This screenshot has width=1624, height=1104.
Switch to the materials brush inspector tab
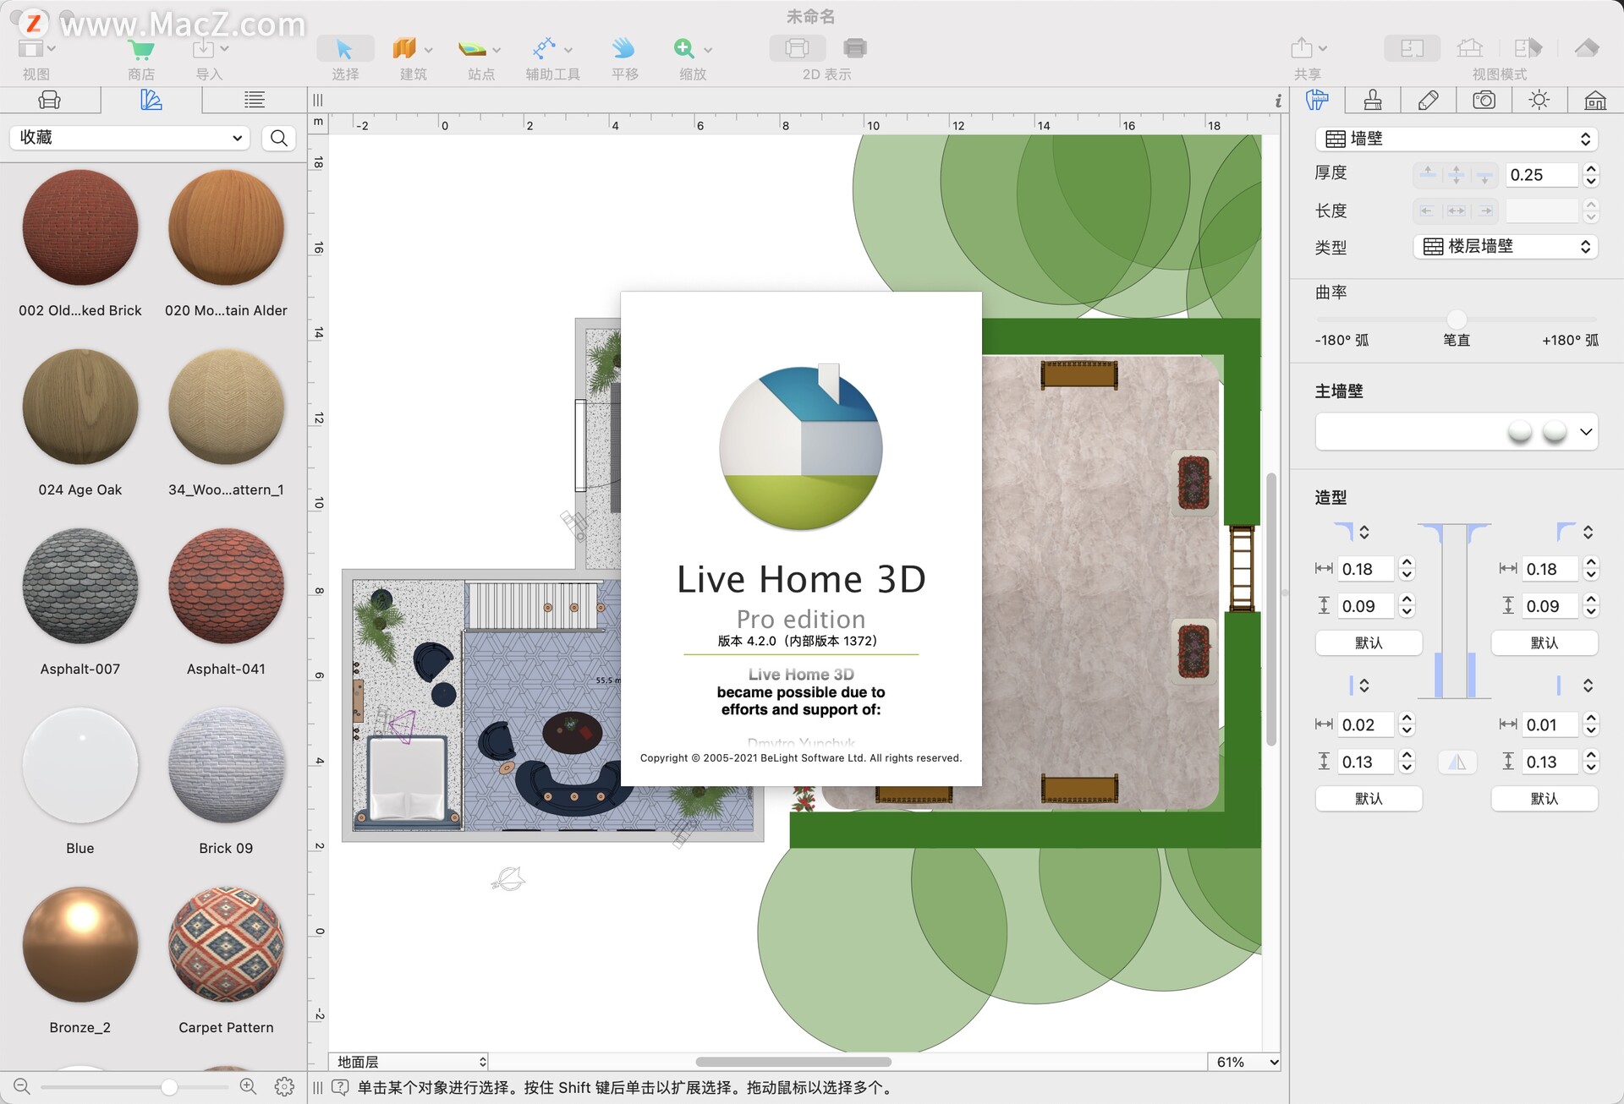[1373, 100]
